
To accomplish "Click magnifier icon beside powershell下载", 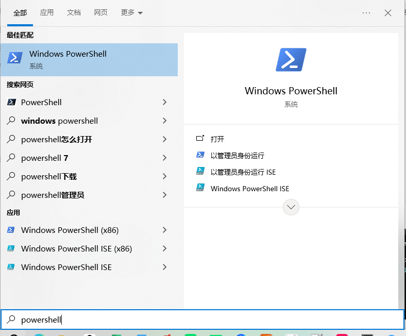I will 11,176.
